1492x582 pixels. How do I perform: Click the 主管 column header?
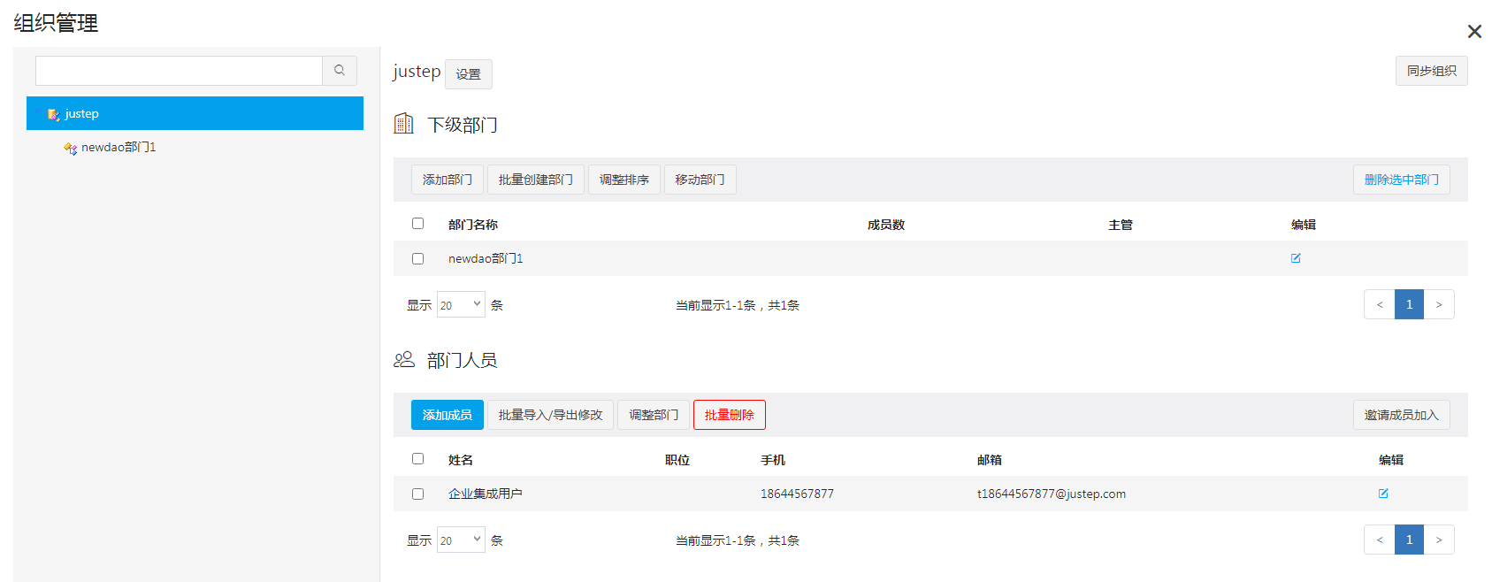(x=1121, y=225)
